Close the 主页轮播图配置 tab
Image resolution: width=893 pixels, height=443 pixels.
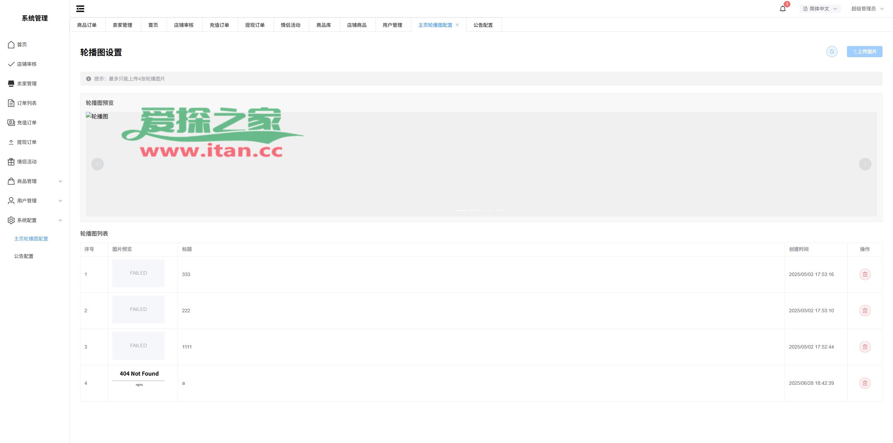pos(457,25)
